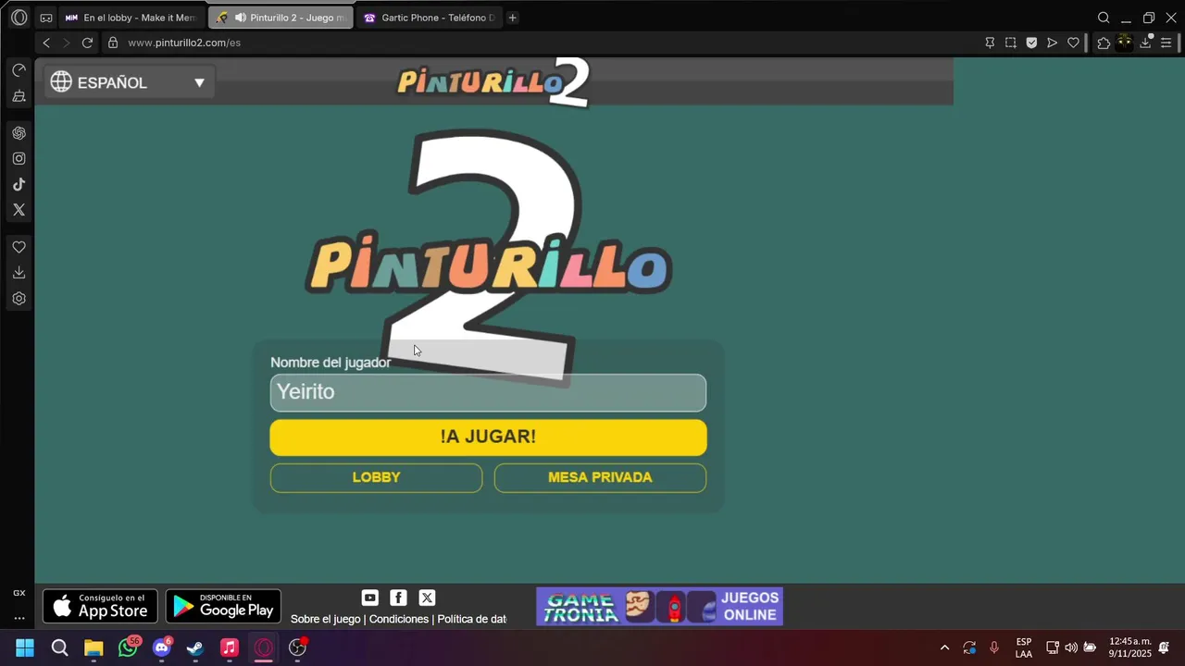
Task: Open GX Cleaner sidebar icon
Action: pyautogui.click(x=19, y=96)
